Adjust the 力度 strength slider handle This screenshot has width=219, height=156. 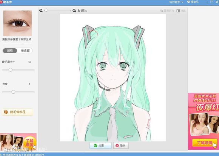point(13,92)
